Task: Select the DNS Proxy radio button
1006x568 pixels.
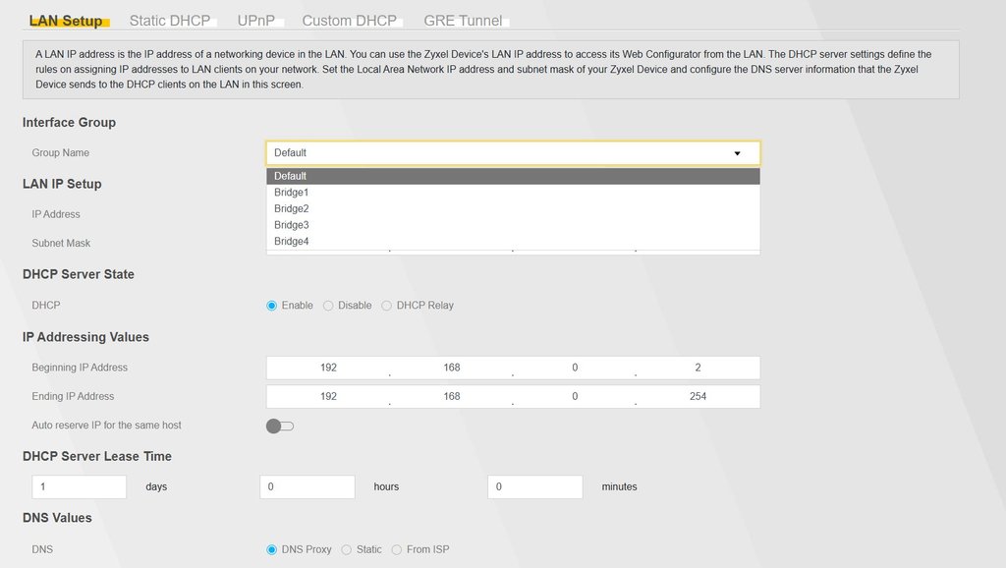Action: point(272,549)
